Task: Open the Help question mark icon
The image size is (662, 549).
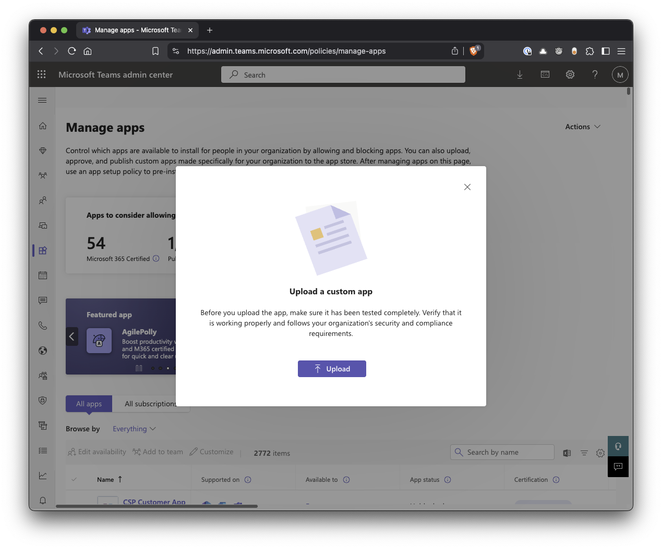Action: 595,74
